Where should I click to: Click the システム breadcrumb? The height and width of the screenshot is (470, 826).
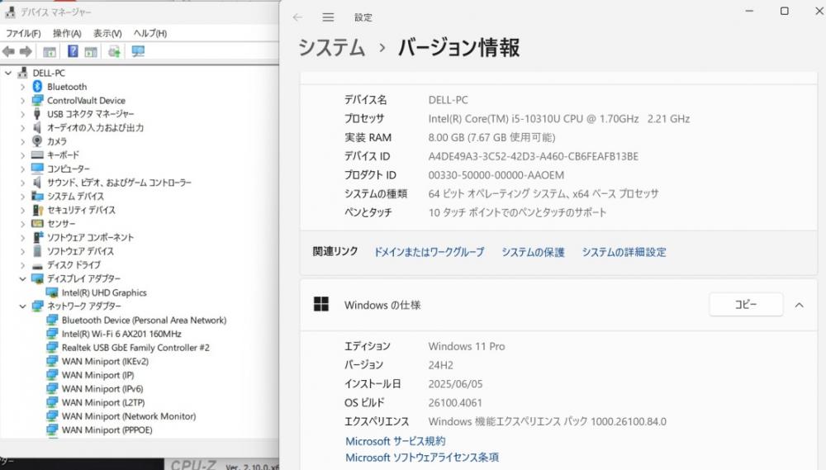331,47
